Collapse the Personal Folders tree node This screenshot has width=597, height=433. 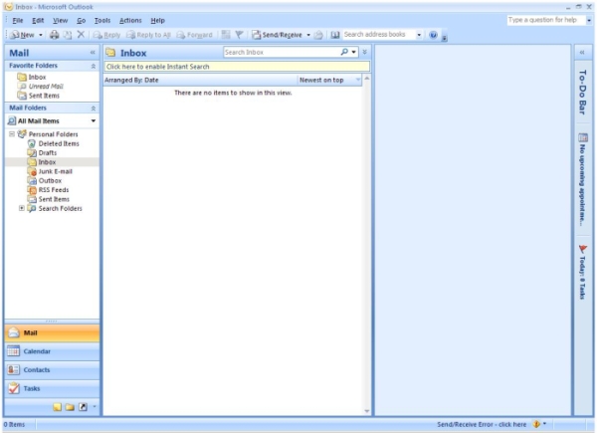12,134
